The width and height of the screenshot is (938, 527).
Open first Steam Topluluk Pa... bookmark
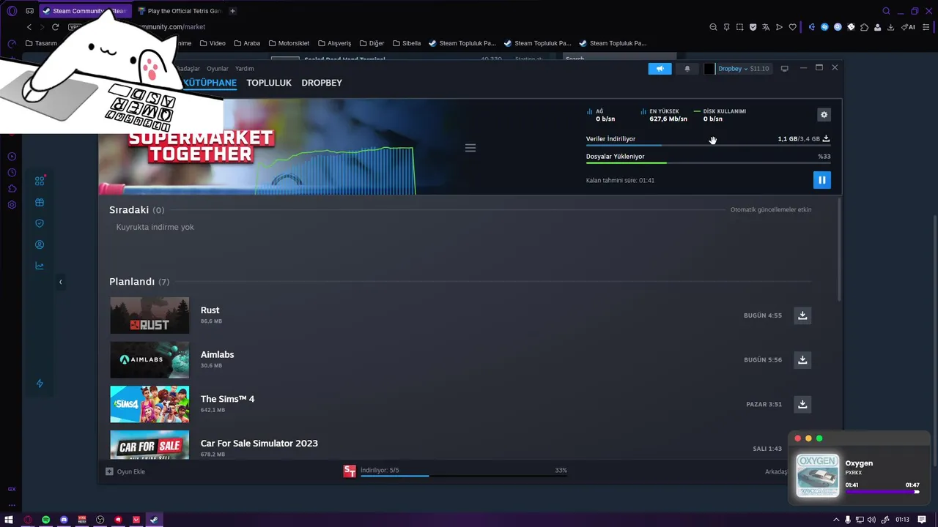462,43
